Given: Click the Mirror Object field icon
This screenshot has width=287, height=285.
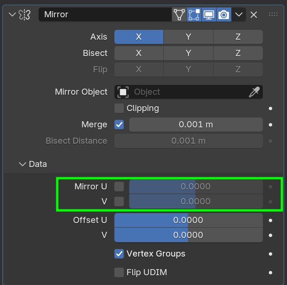Looking at the screenshot, I should [123, 92].
